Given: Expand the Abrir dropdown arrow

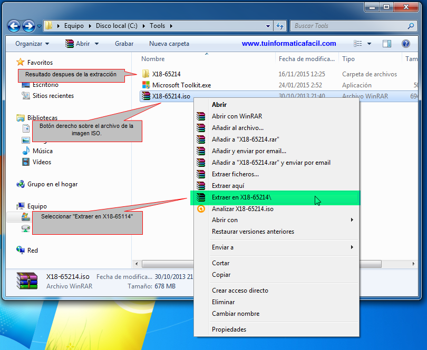Looking at the screenshot, I should (x=96, y=44).
